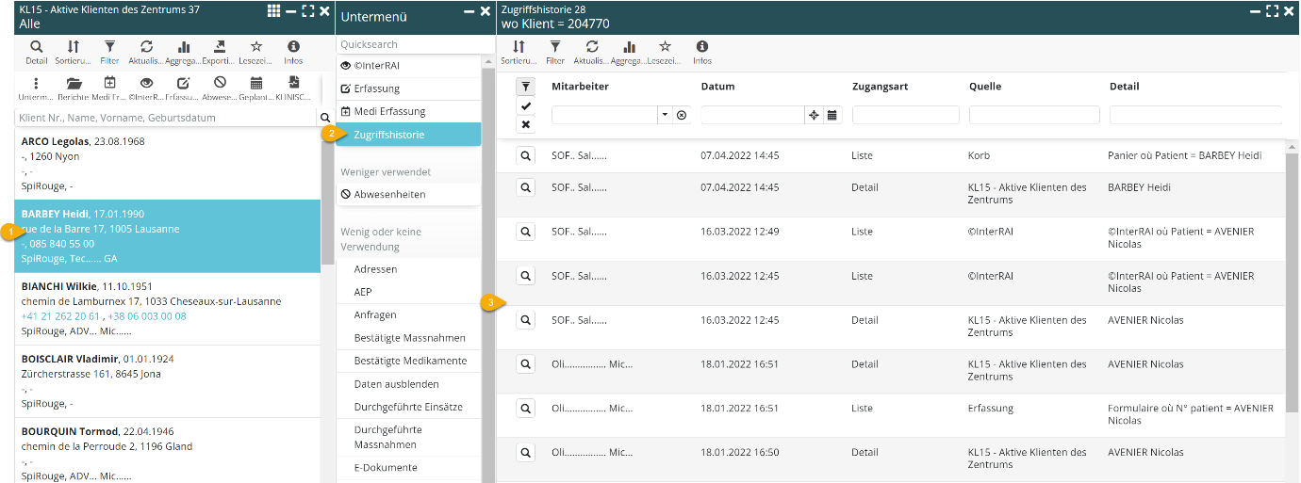Apply filters with the checkmark button

[525, 106]
